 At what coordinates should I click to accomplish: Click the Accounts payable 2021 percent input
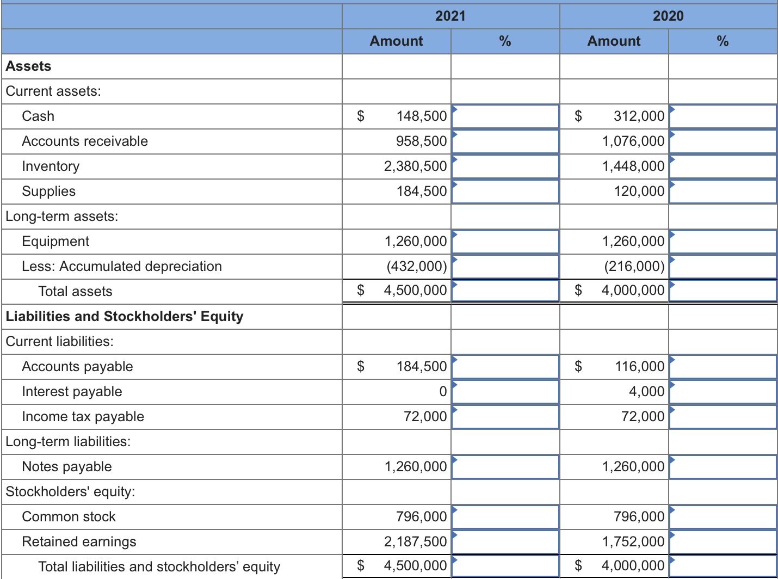click(x=505, y=366)
